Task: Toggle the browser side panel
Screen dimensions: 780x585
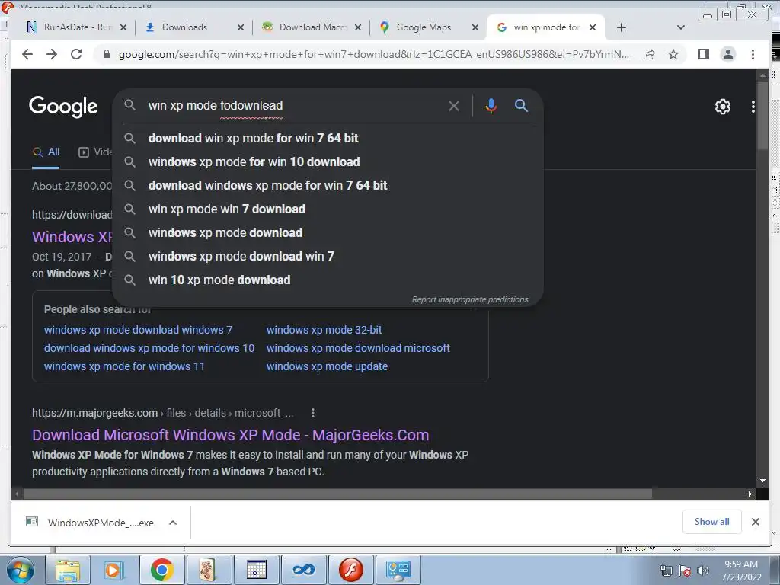Action: tap(703, 54)
